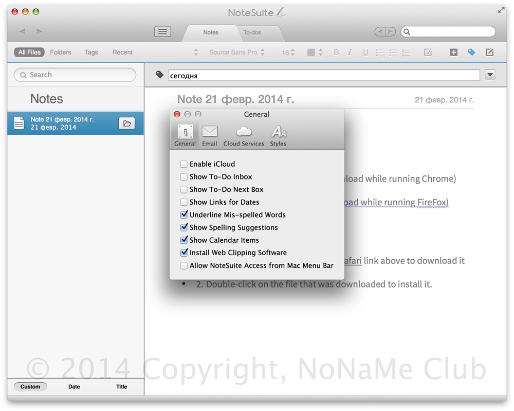Expand the tag field dropdown arrow
The width and height of the screenshot is (514, 411).
(490, 75)
